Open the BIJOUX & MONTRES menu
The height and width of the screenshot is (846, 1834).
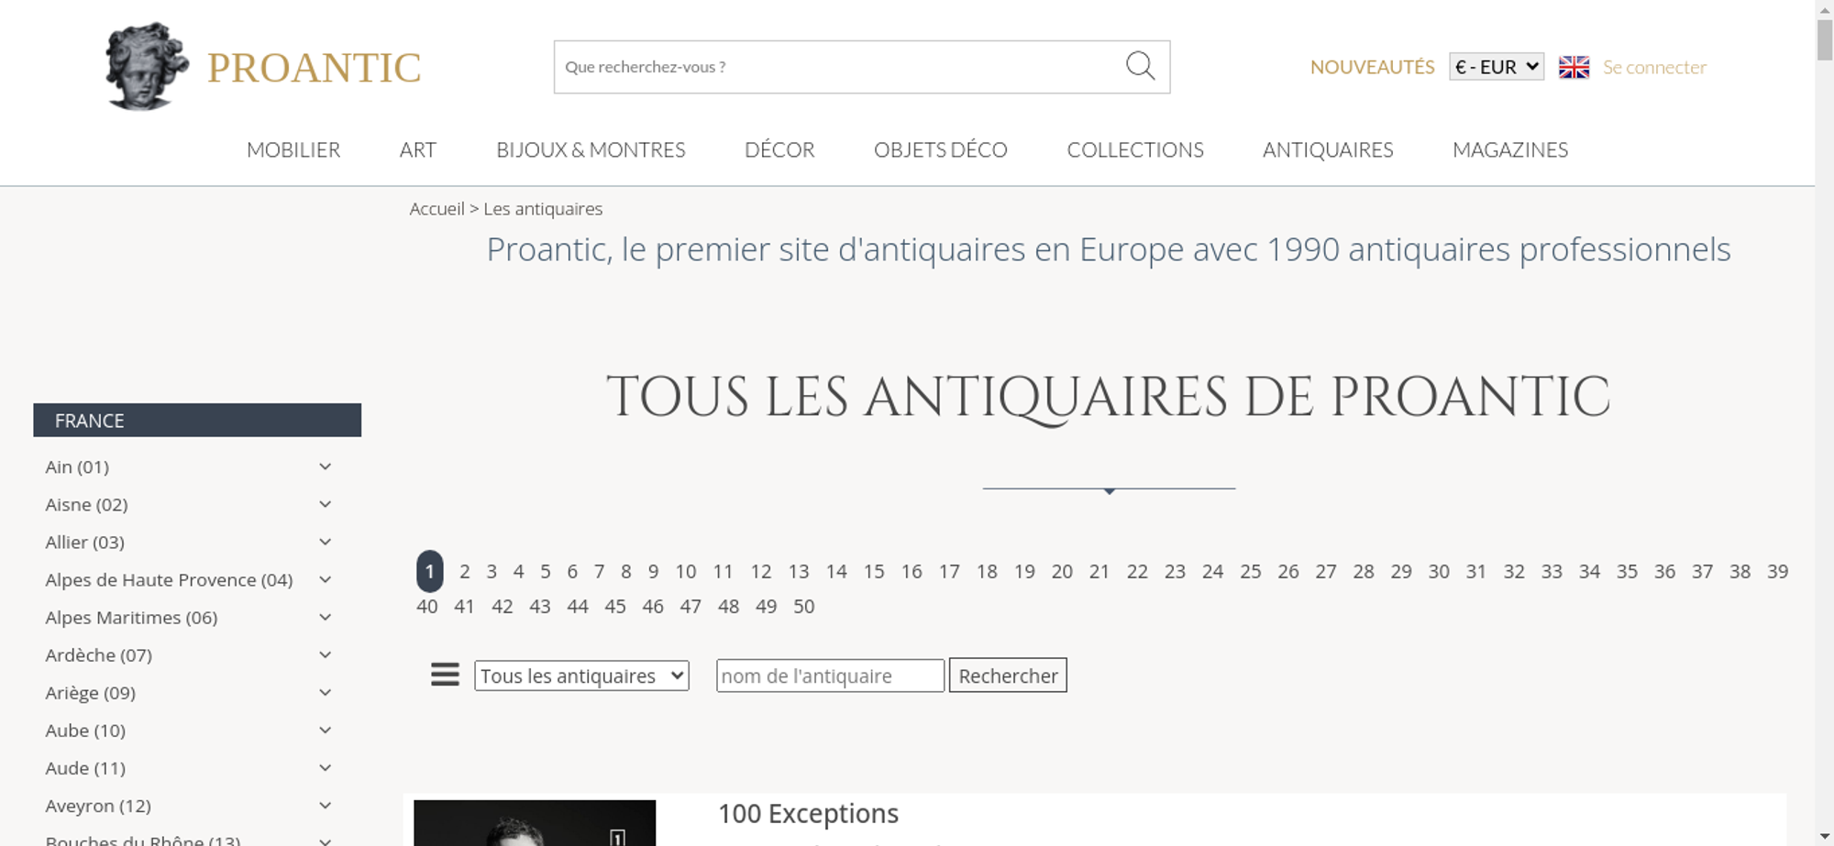pyautogui.click(x=591, y=149)
